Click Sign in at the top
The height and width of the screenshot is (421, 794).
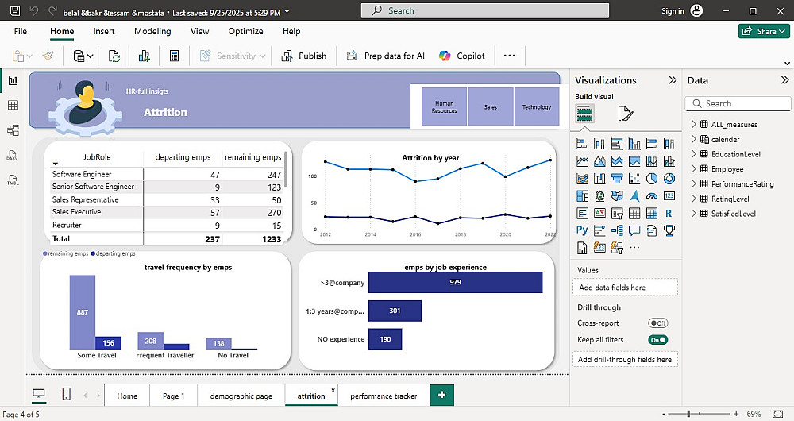[682, 10]
